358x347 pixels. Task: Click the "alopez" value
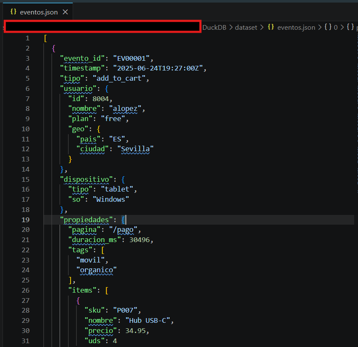125,109
